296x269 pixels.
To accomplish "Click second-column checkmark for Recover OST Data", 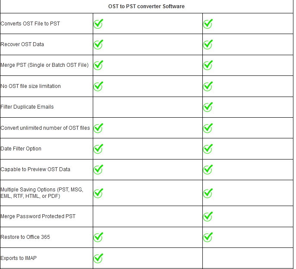I will click(208, 44).
